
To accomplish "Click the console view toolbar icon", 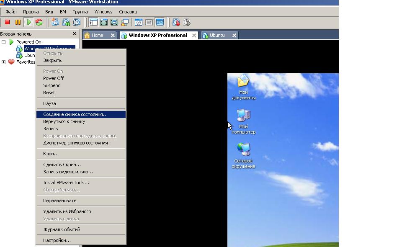I will tap(160, 22).
